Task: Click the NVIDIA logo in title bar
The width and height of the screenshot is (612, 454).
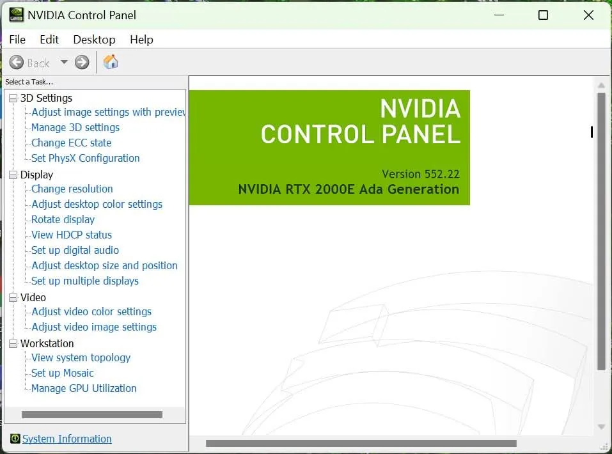Action: click(x=17, y=15)
